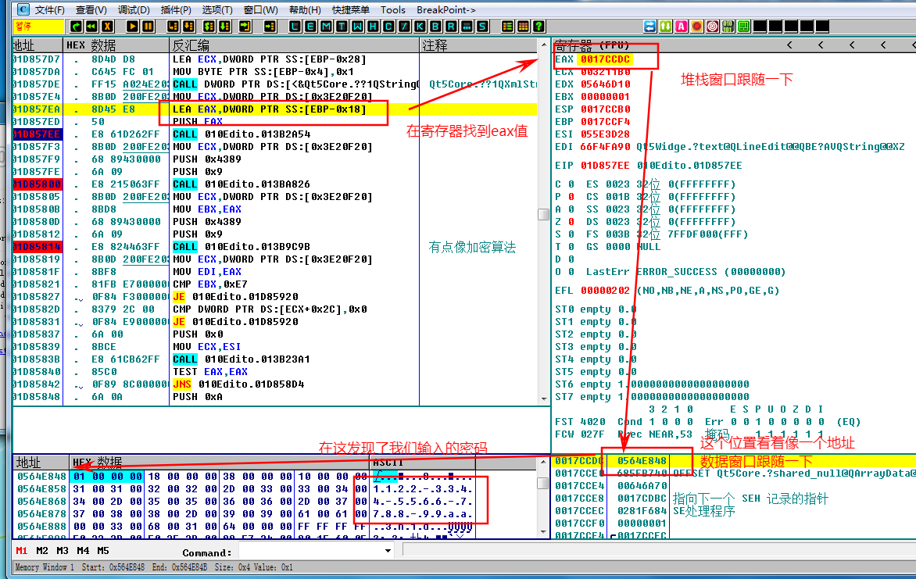Open the 窗口(W) menu

pyautogui.click(x=260, y=10)
